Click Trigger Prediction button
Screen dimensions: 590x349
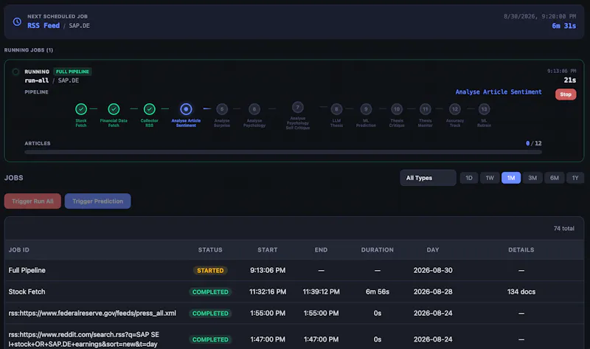pyautogui.click(x=98, y=201)
